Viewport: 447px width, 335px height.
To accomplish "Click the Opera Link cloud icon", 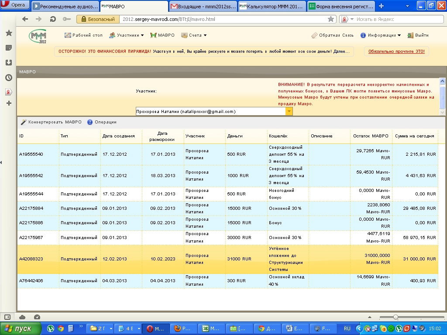I will point(22,317).
